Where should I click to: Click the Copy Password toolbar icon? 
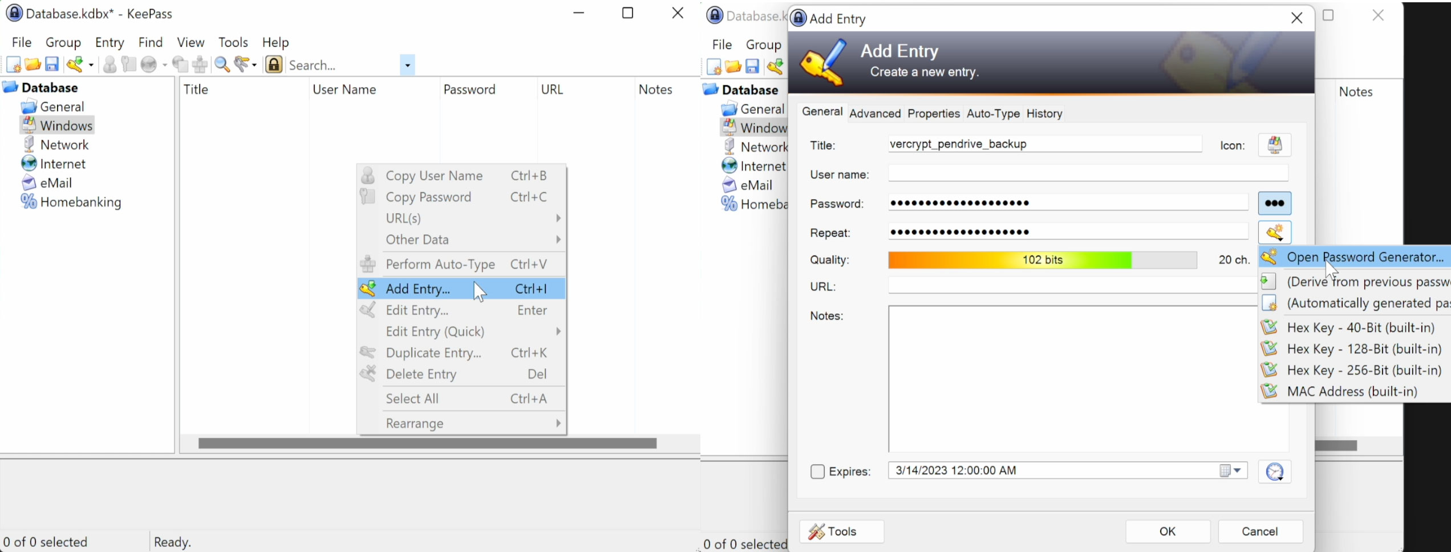[129, 64]
